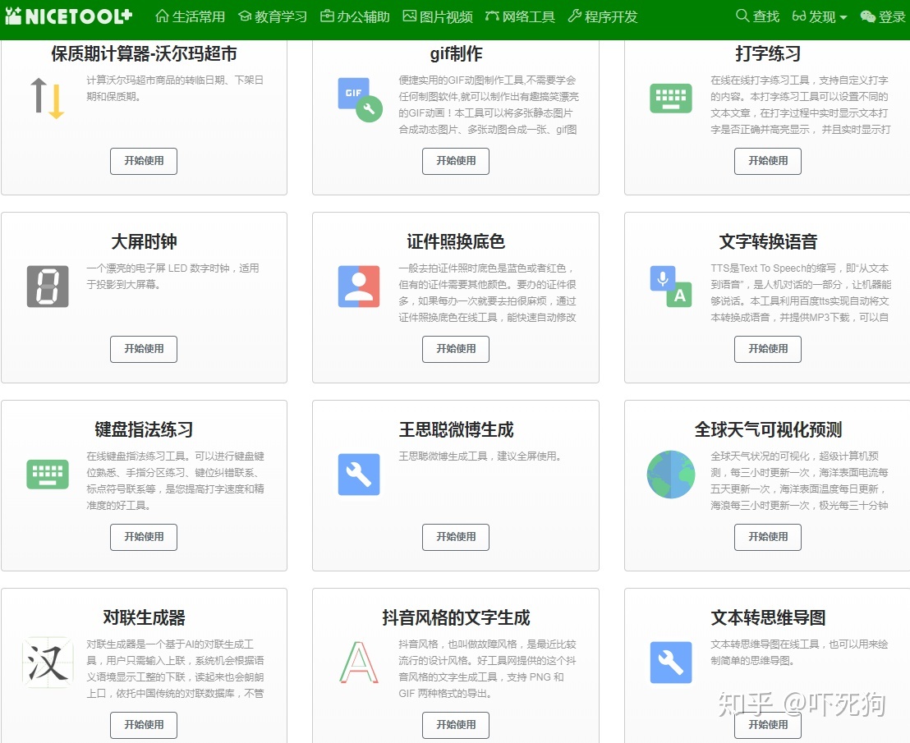Click 开始使用 under 保质期计算器-沃尔玛超市
Image resolution: width=910 pixels, height=743 pixels.
click(x=143, y=161)
